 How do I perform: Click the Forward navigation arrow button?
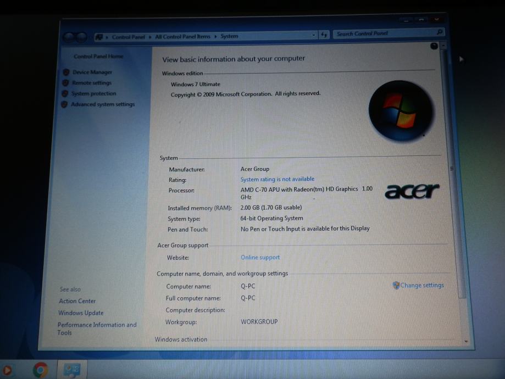81,38
